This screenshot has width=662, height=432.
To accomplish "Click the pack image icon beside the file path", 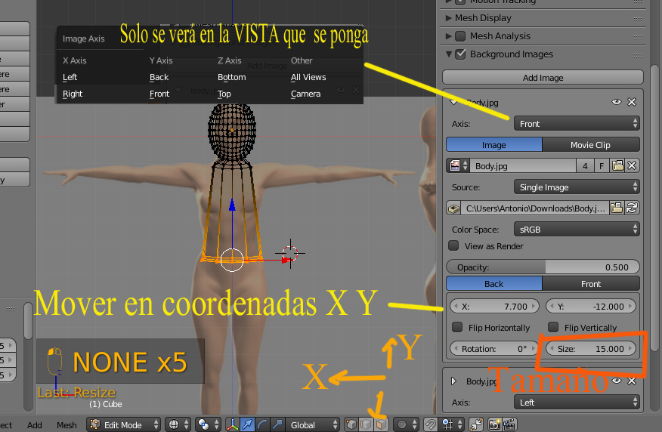I will (454, 208).
